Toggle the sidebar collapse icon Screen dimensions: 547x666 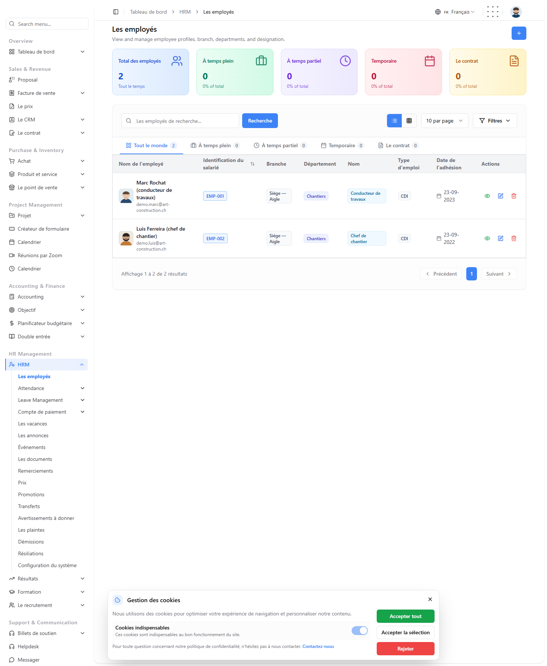[x=116, y=12]
